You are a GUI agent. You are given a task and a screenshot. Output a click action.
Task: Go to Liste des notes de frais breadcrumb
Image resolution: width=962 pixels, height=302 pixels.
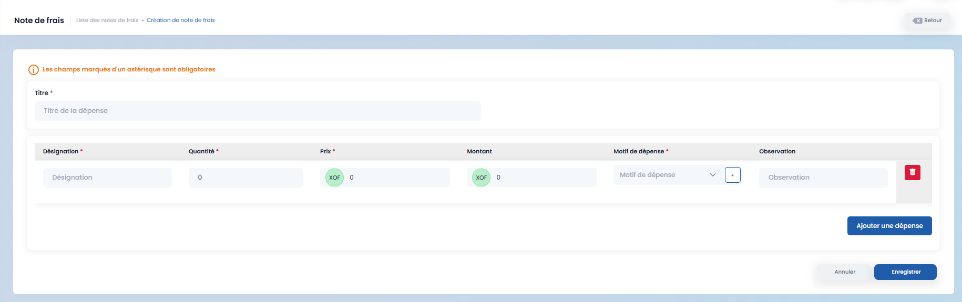pos(107,20)
